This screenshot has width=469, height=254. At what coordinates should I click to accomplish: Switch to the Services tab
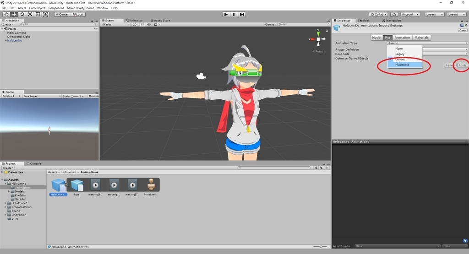pyautogui.click(x=363, y=21)
